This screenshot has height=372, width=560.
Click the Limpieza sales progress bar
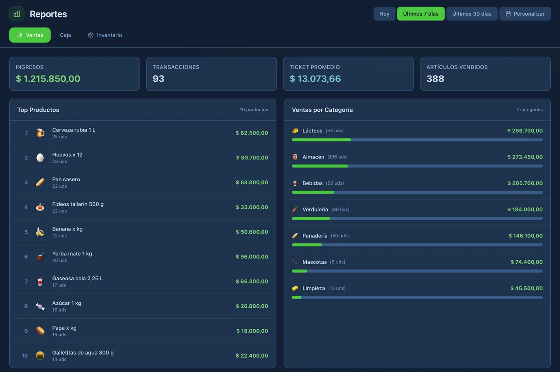click(417, 297)
